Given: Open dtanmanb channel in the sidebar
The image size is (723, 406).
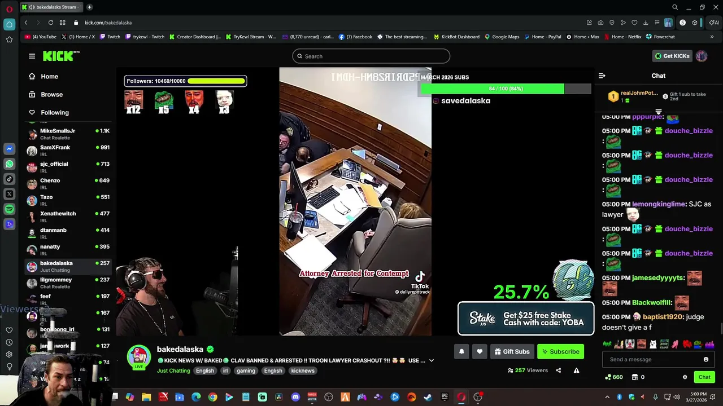Looking at the screenshot, I should pyautogui.click(x=68, y=233).
